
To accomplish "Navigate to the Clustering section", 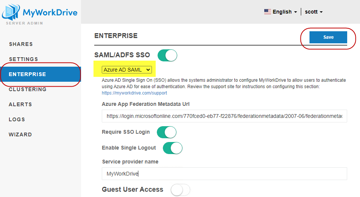I will coord(28,89).
